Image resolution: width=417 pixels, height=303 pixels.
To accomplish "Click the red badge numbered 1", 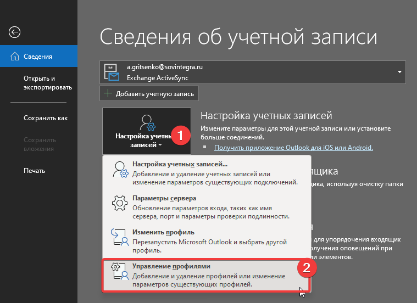I will pyautogui.click(x=180, y=135).
